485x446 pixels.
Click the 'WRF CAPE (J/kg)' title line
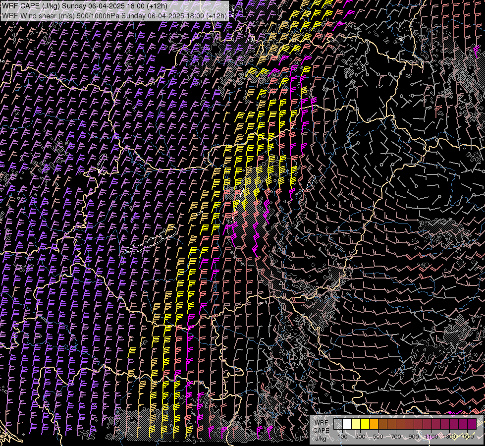(x=85, y=6)
